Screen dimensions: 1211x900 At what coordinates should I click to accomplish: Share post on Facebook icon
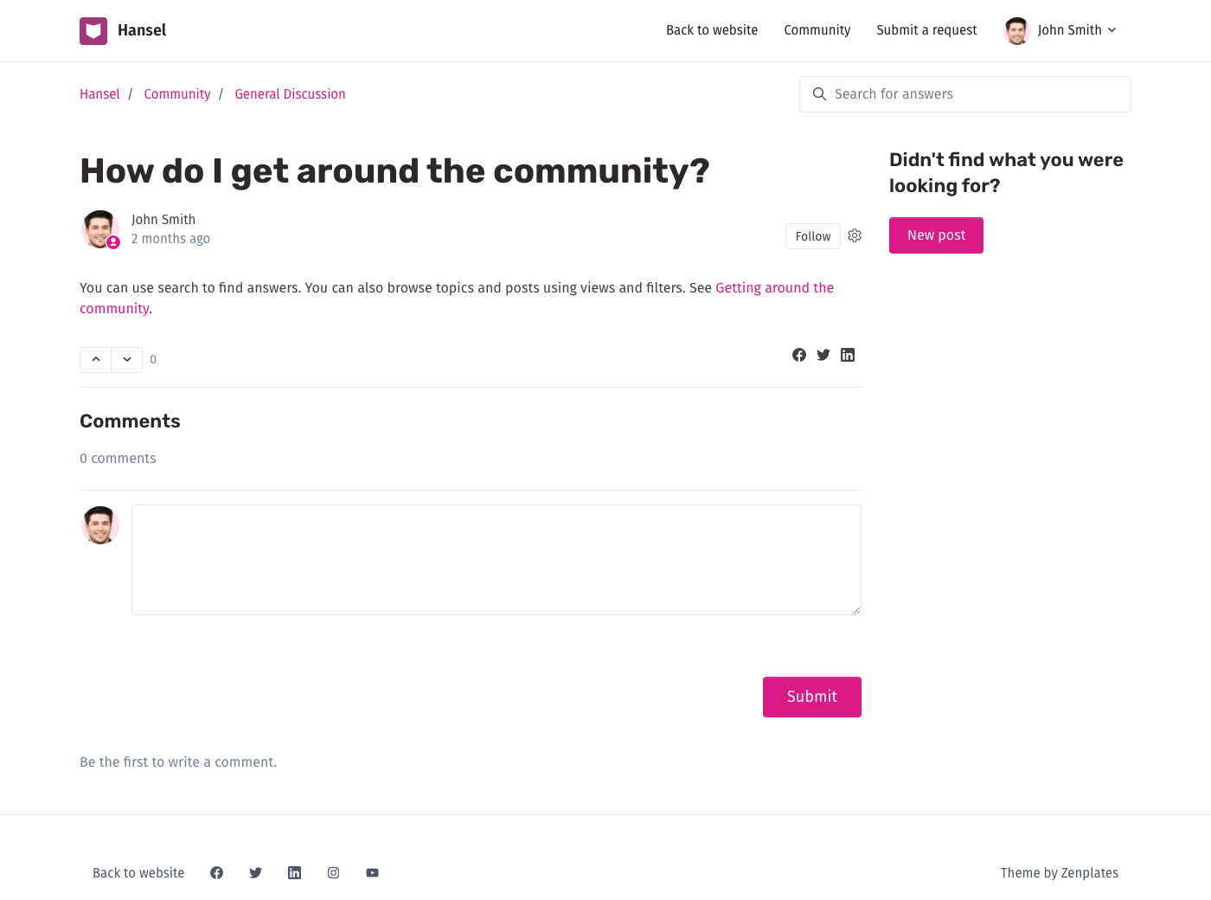coord(799,355)
